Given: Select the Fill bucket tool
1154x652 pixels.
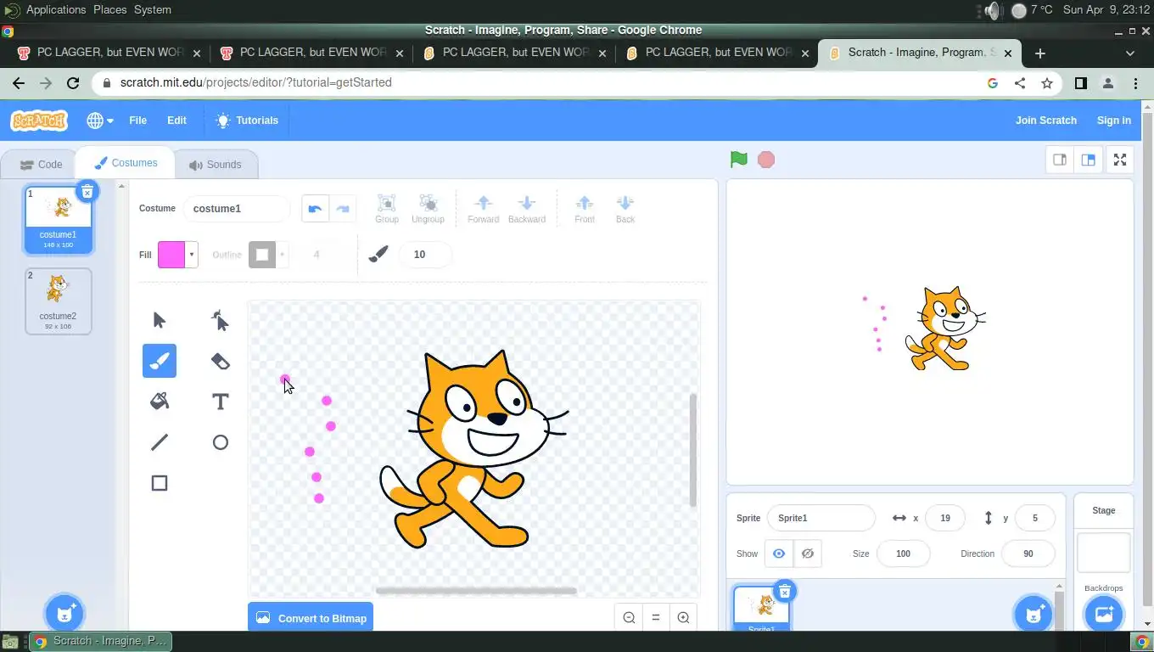Looking at the screenshot, I should (159, 402).
